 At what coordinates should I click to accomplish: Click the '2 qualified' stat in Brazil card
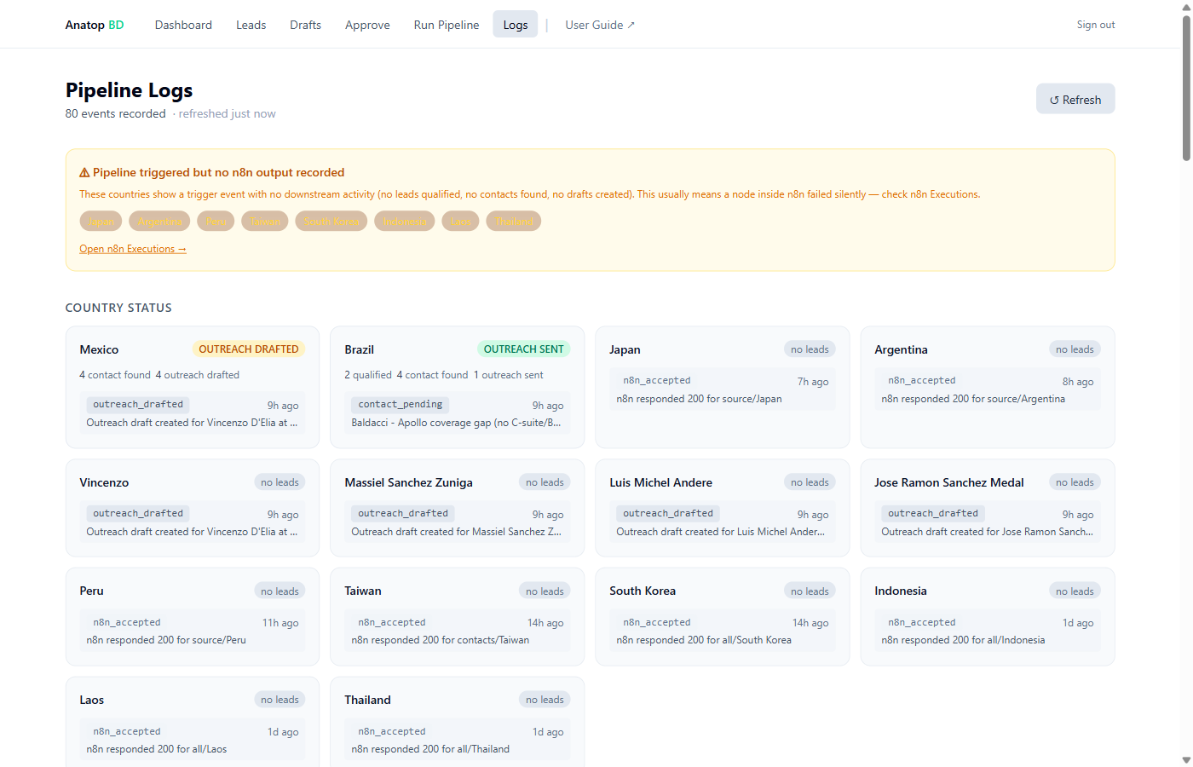(368, 375)
